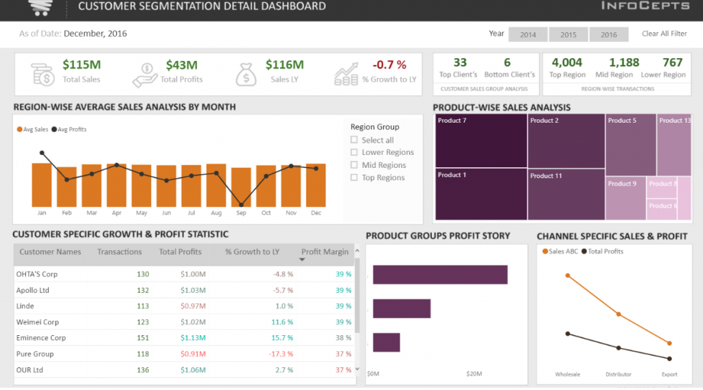Click the Total Profits hand-coin icon

[145, 75]
